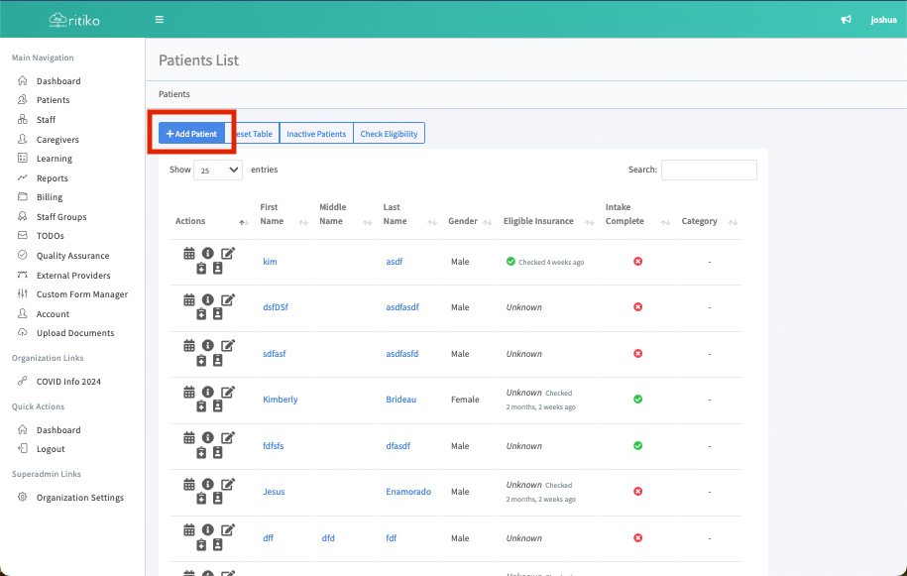Click the megaphone announcements icon in header
This screenshot has height=576, width=907.
click(846, 20)
